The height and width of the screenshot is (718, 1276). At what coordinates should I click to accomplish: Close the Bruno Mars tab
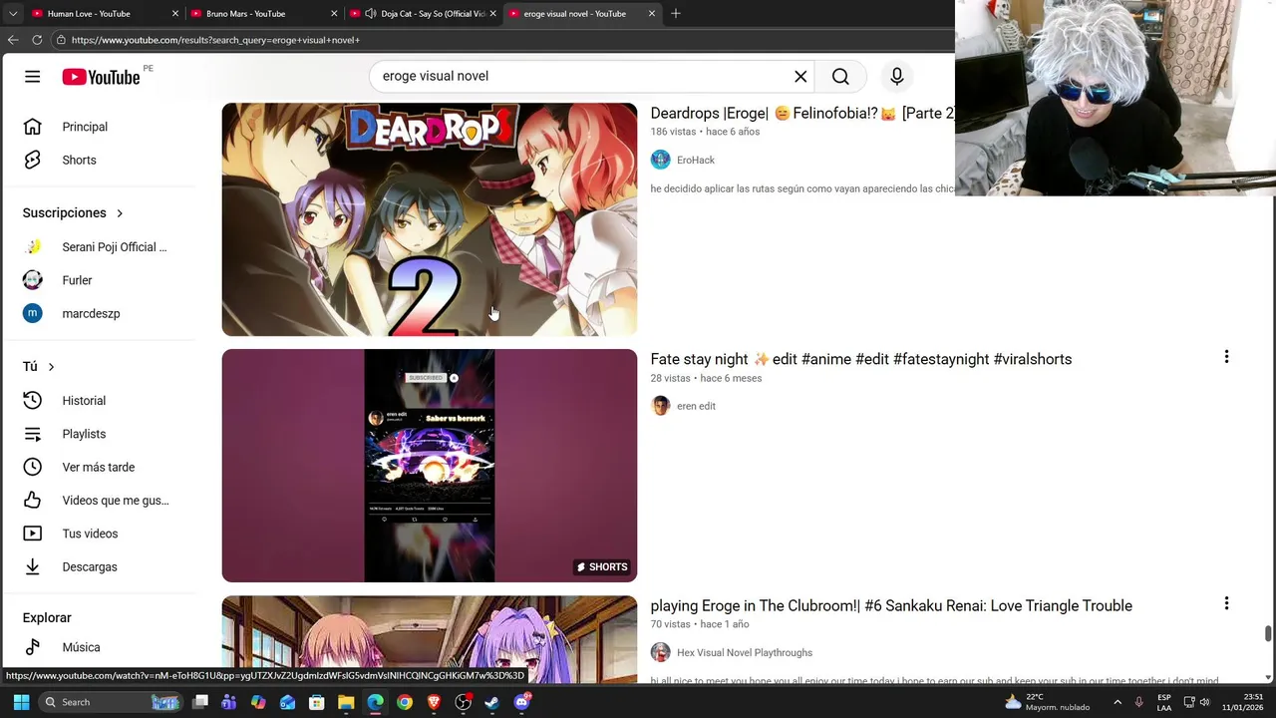[334, 14]
